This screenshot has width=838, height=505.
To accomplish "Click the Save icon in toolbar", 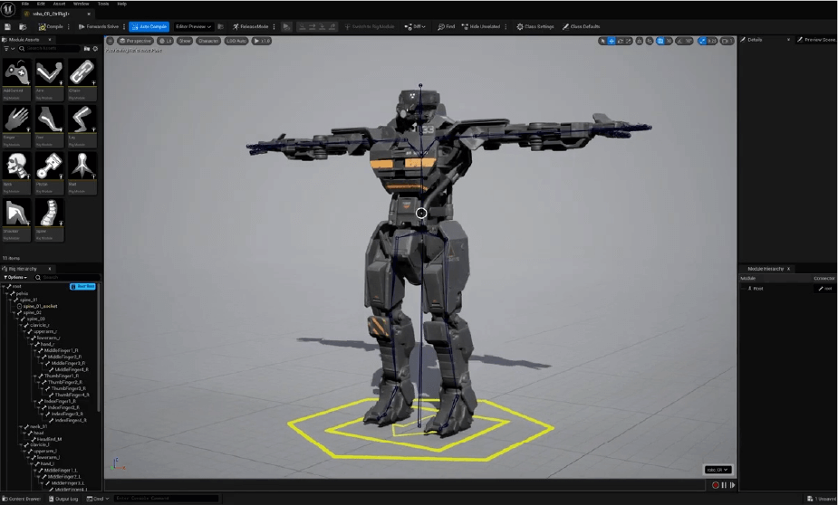I will click(x=7, y=27).
